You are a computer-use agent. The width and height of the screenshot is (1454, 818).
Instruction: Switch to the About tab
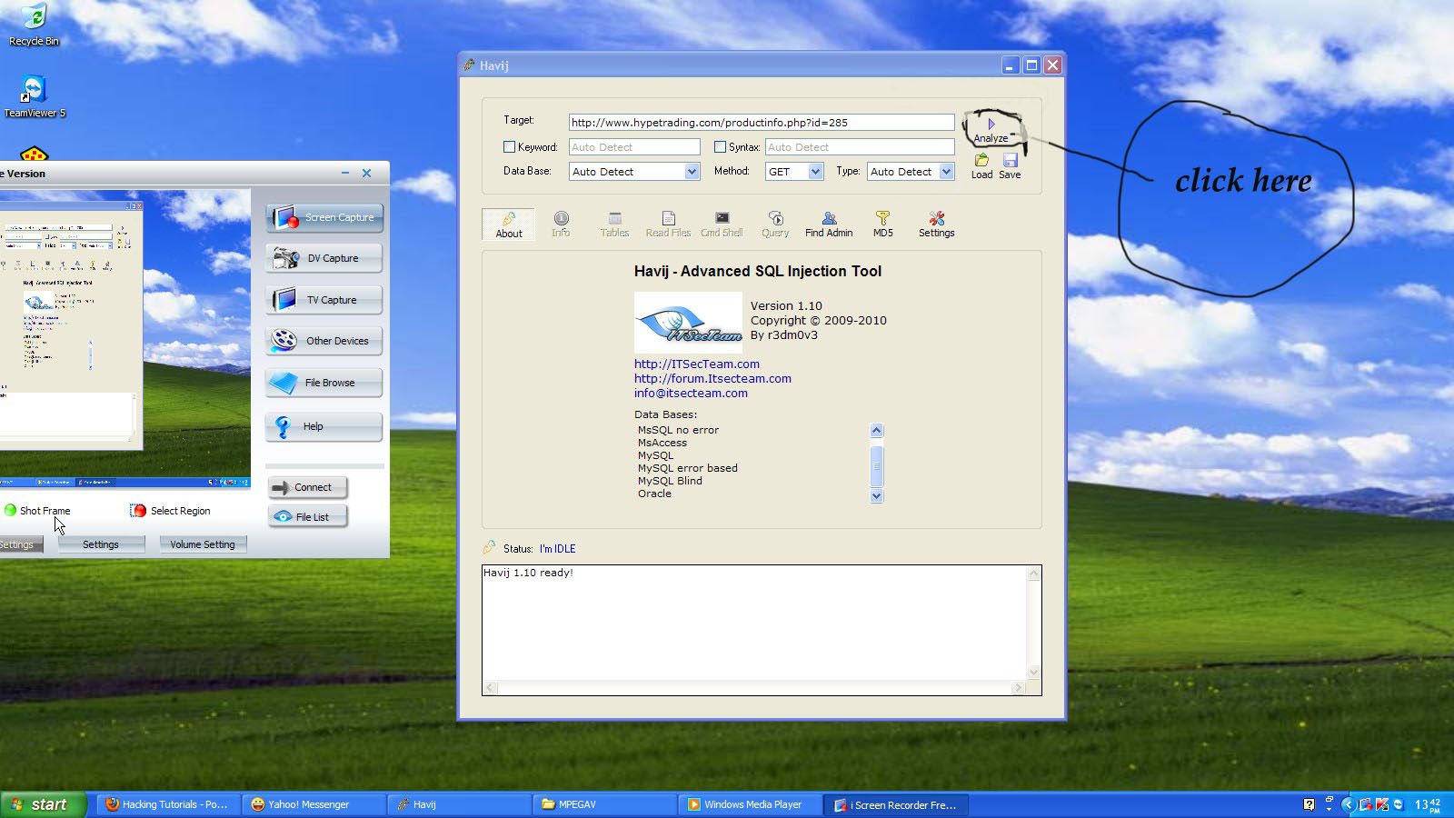(x=509, y=224)
